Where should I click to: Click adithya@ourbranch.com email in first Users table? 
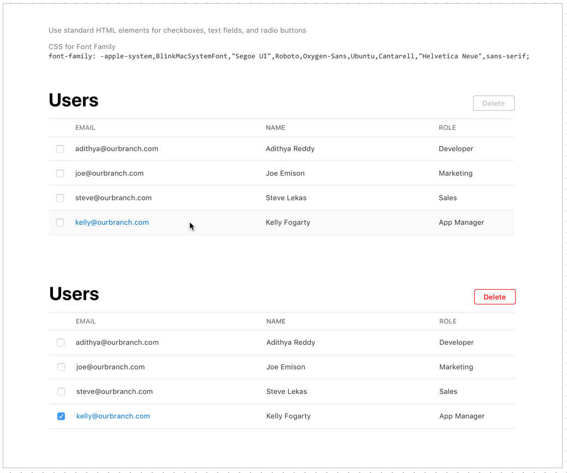click(x=117, y=149)
